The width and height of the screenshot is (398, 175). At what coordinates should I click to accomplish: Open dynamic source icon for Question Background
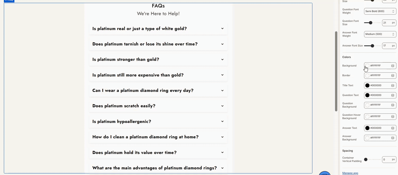tap(393, 105)
